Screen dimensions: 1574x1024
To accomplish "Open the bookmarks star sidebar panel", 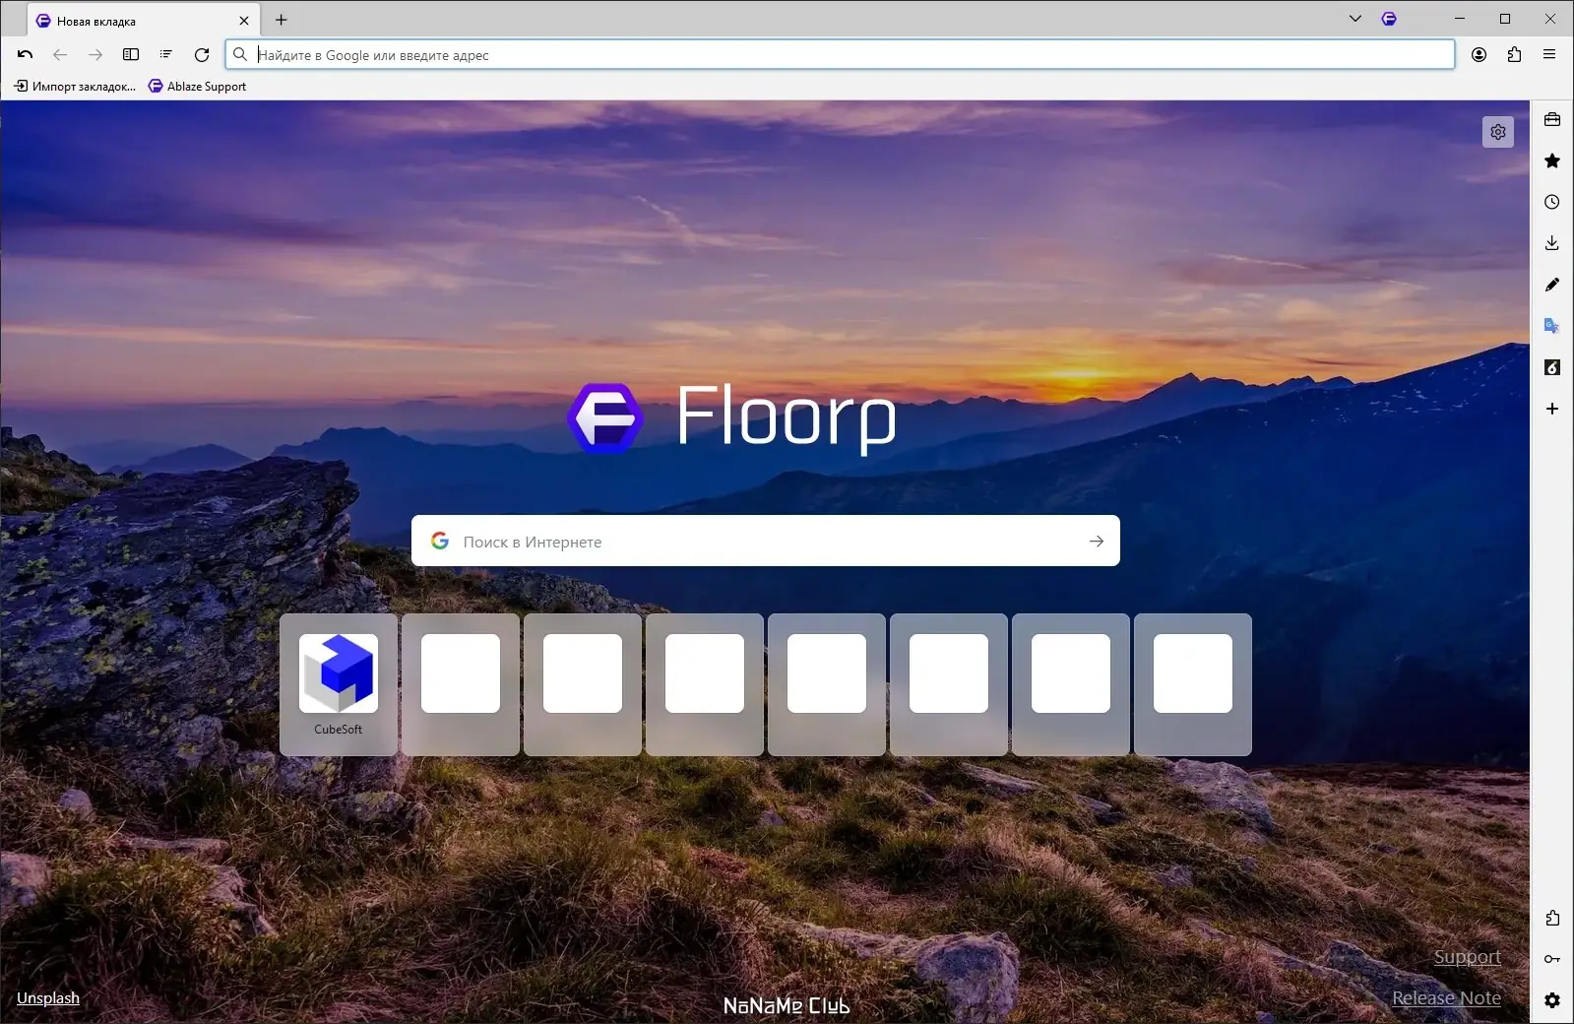I will pyautogui.click(x=1552, y=160).
